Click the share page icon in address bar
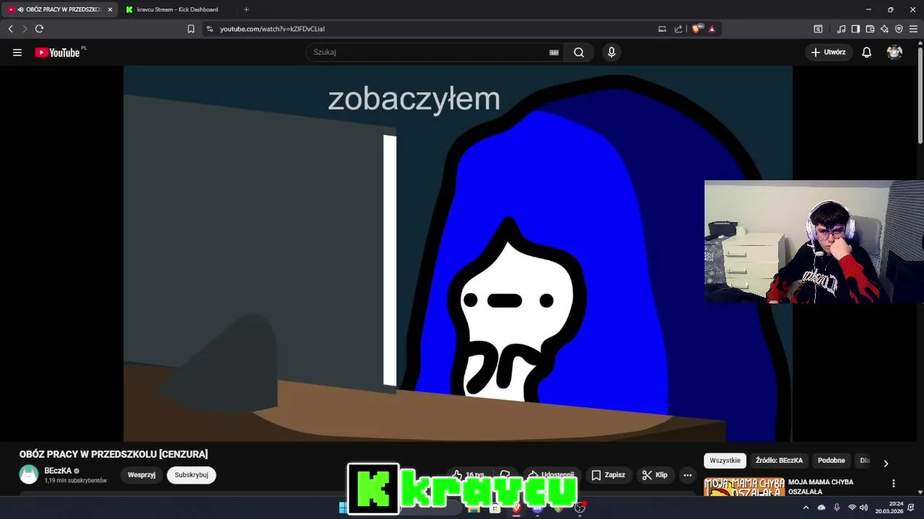Image resolution: width=924 pixels, height=519 pixels. [x=679, y=29]
